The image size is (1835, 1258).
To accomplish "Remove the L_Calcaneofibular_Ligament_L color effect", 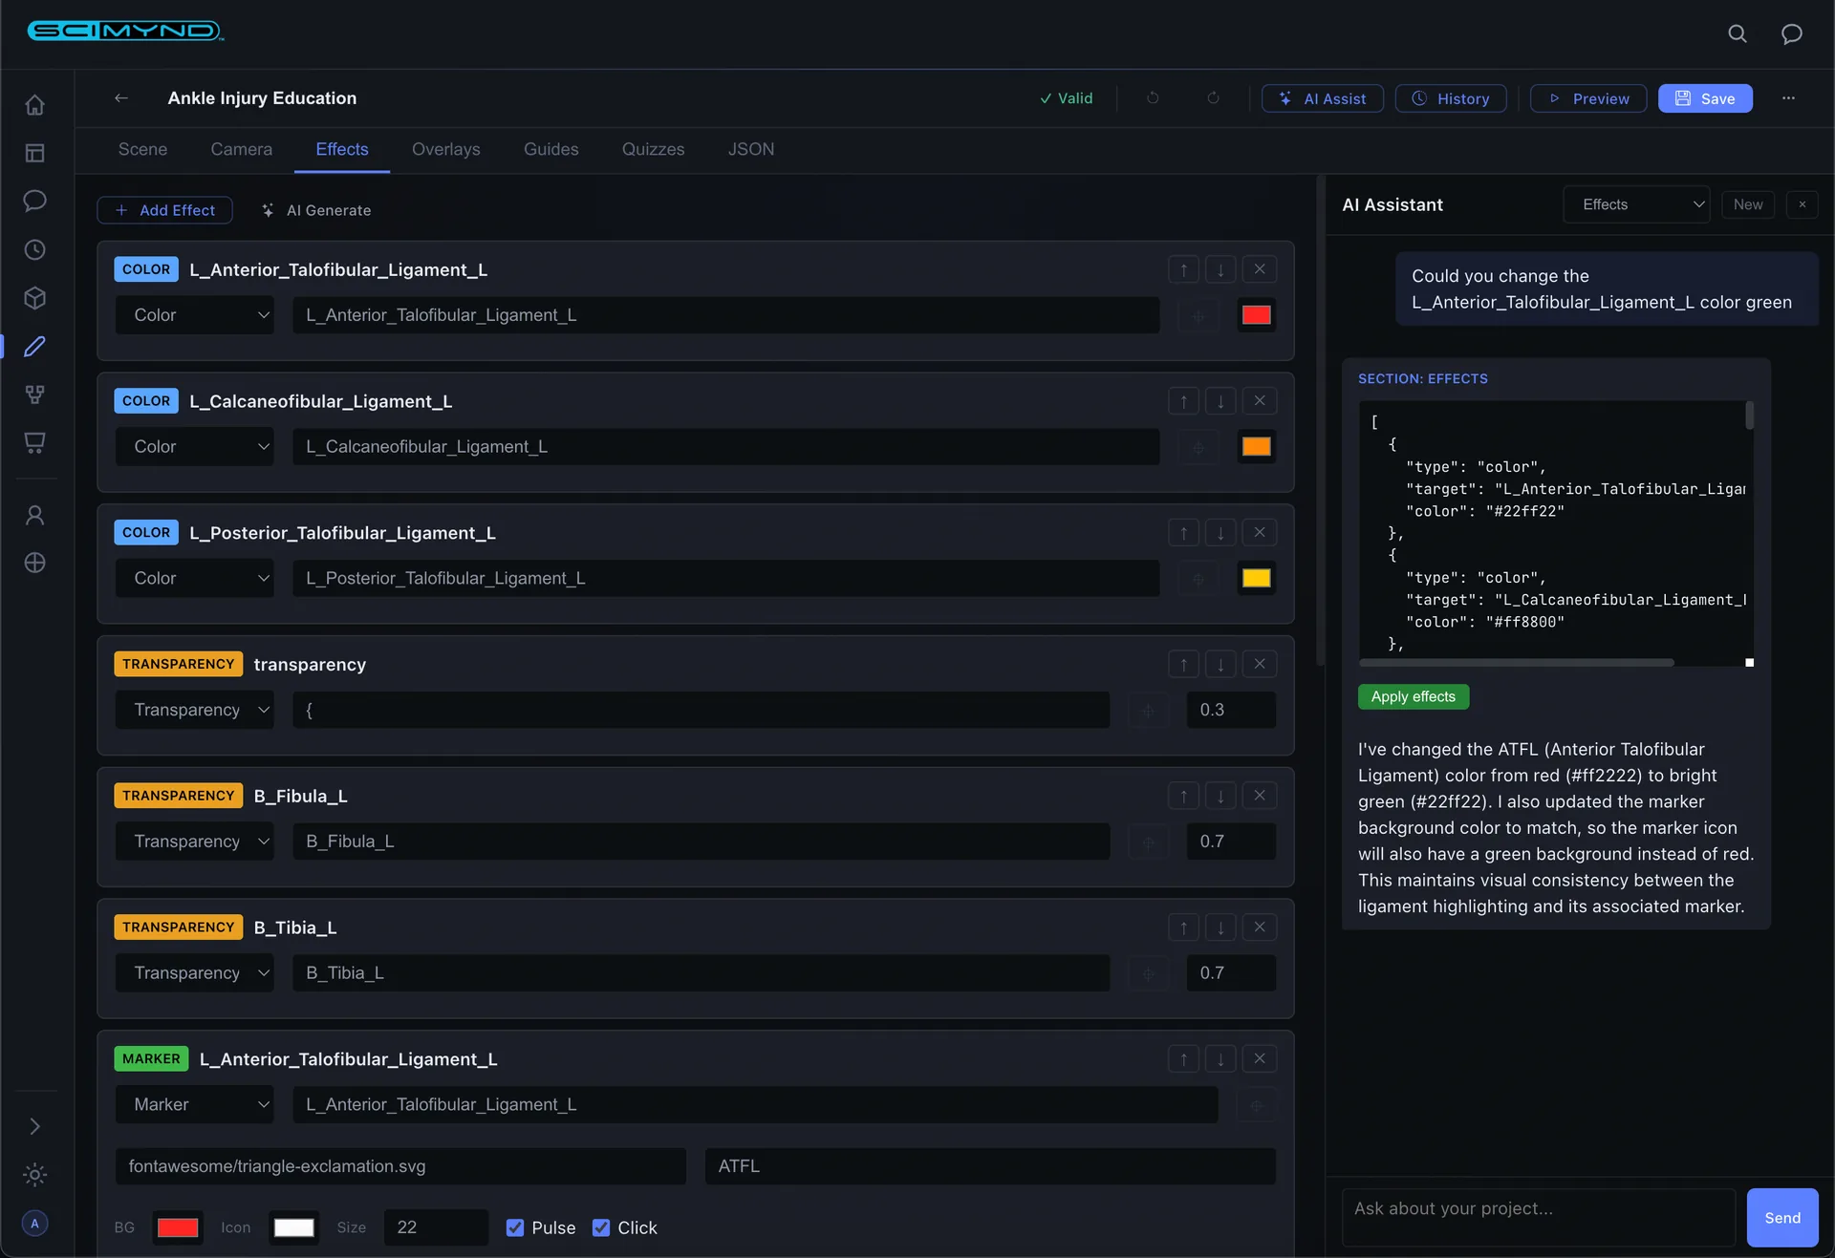I will coord(1259,401).
